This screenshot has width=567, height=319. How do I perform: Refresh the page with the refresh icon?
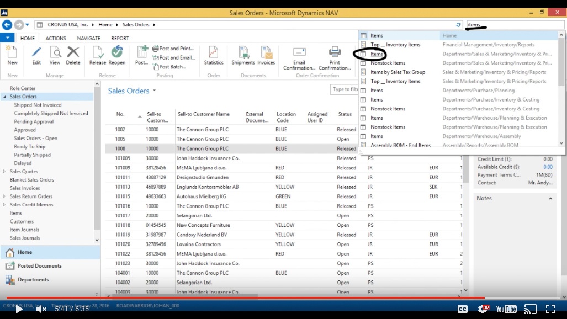coord(458,25)
